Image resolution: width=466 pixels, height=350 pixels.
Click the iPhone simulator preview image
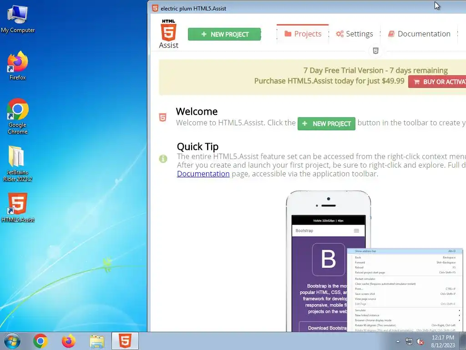[329, 261]
